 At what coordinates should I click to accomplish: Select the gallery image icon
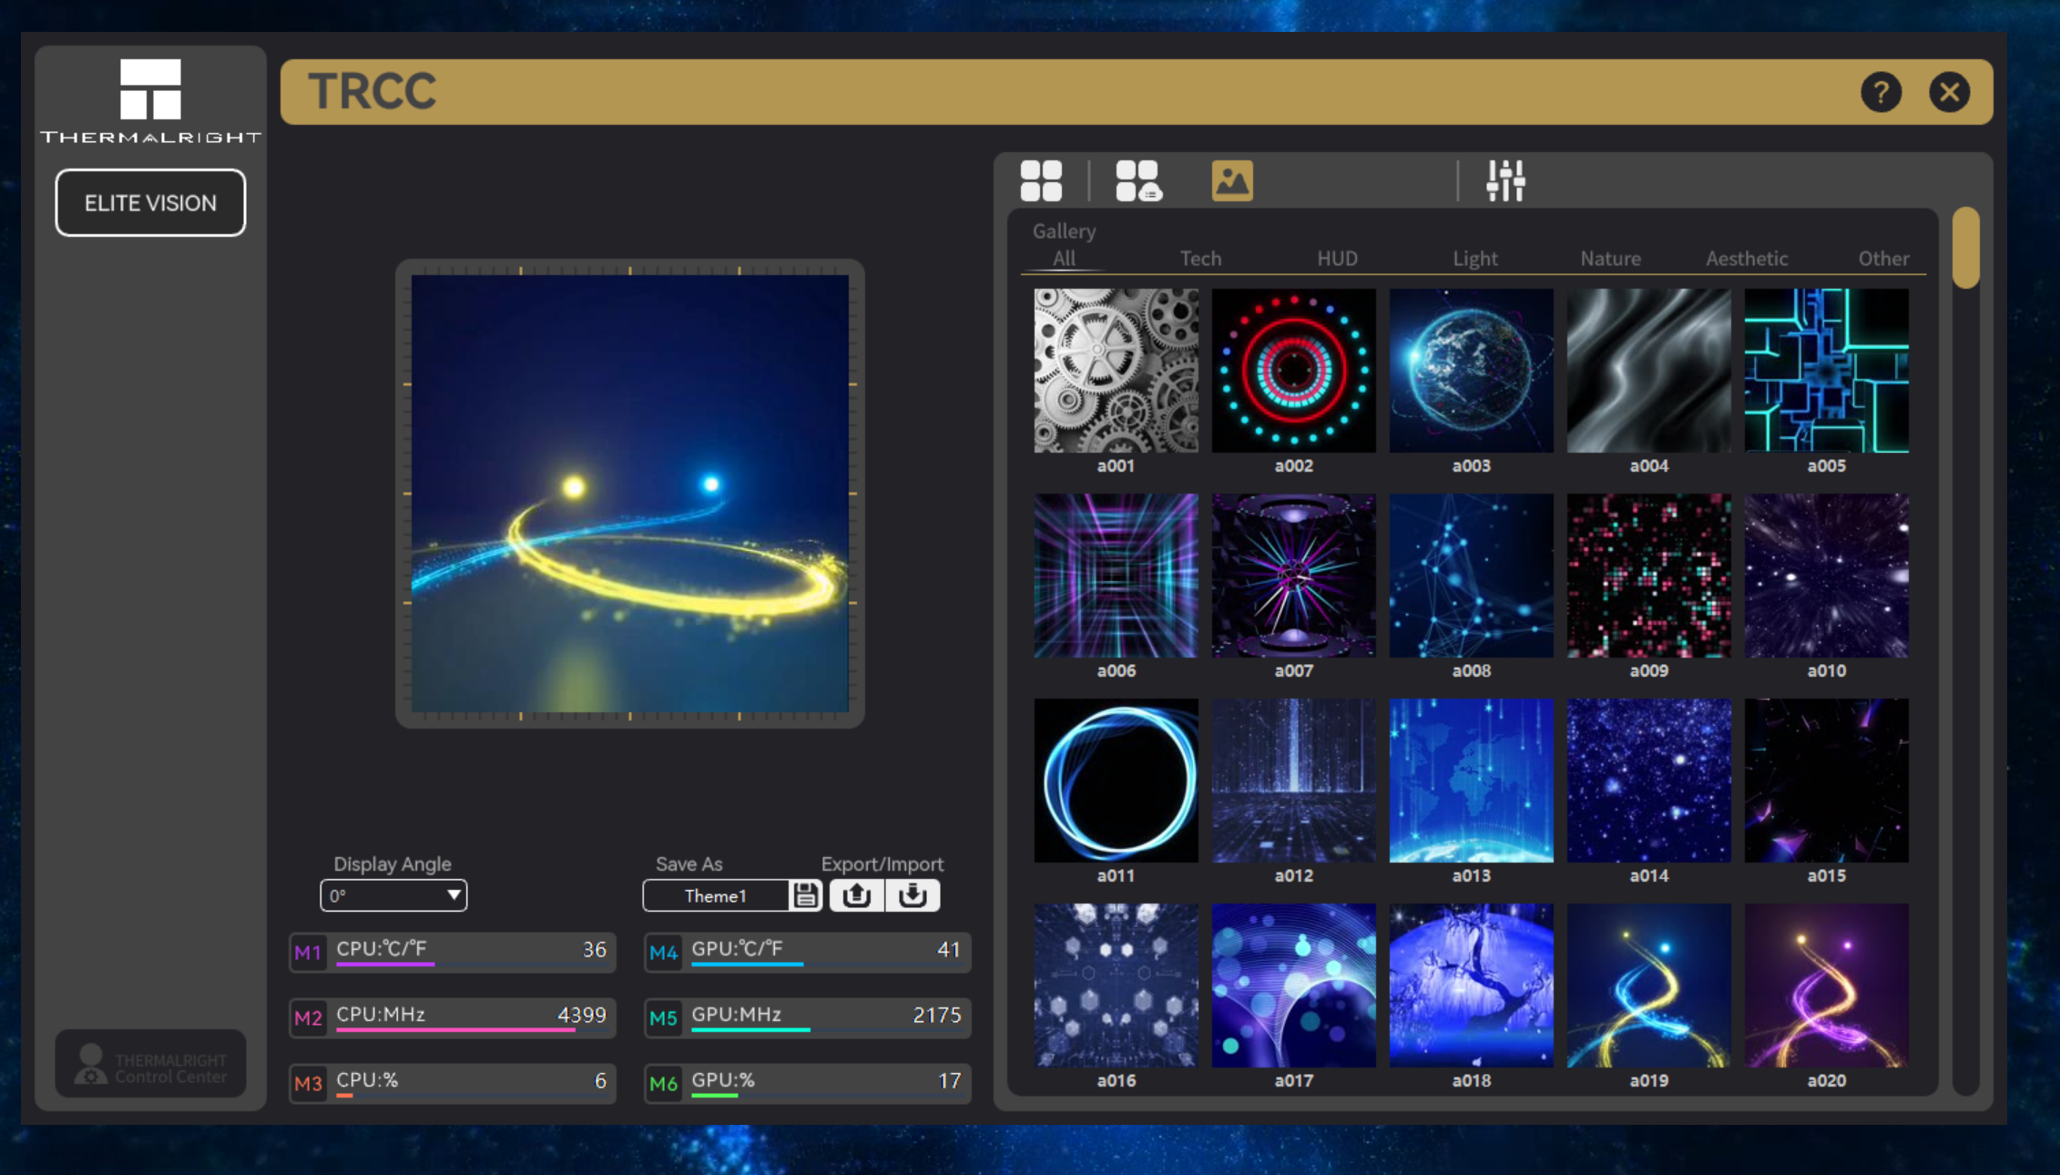pos(1231,180)
